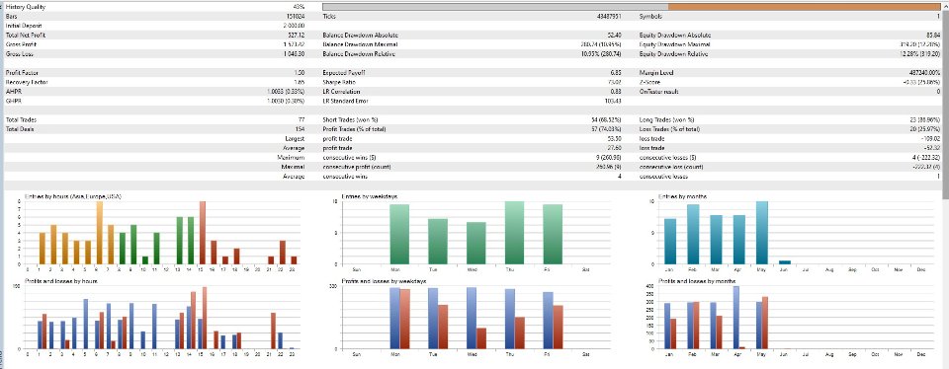Select the LR Correlation label

[341, 92]
